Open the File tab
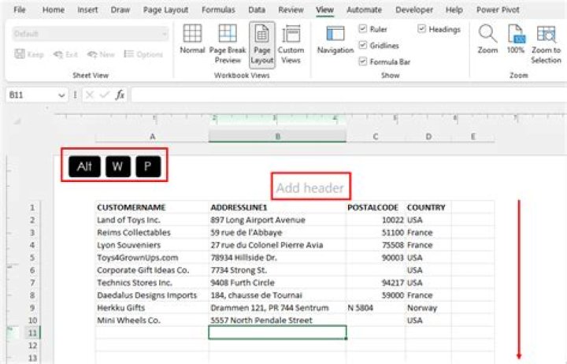 pyautogui.click(x=20, y=9)
